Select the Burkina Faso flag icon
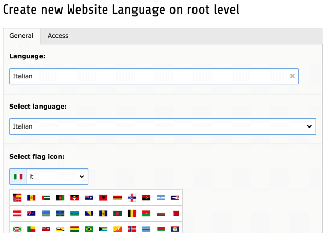 coord(146,214)
